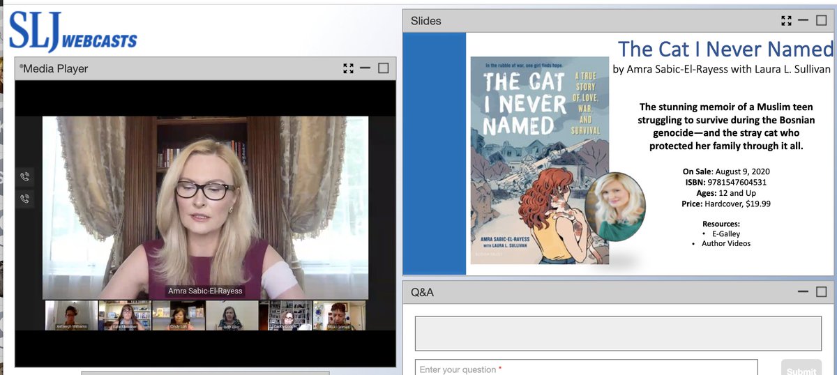Select the Candy participant video thumbnail
837x375 pixels.
(x=285, y=316)
